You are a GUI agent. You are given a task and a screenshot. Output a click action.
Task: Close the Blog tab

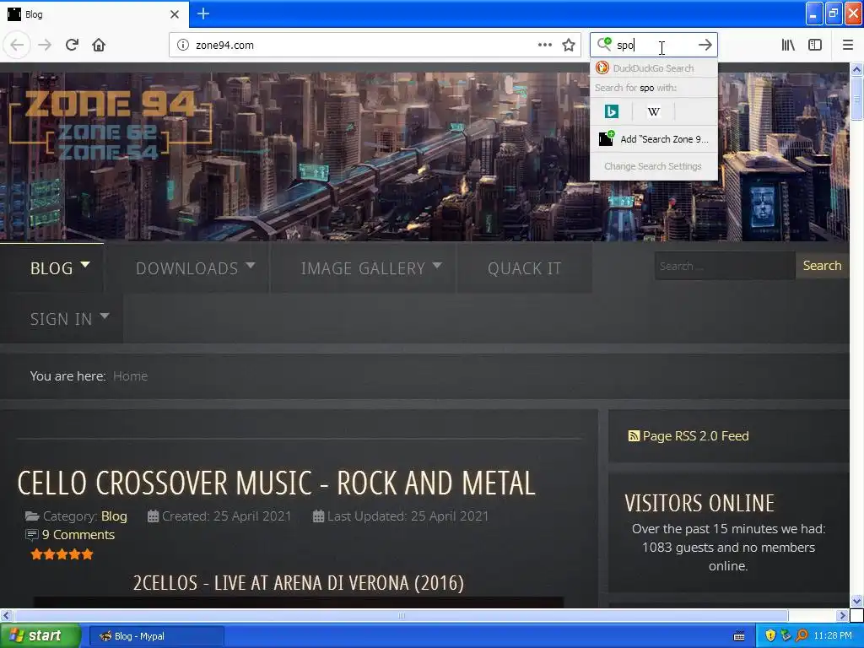(174, 14)
